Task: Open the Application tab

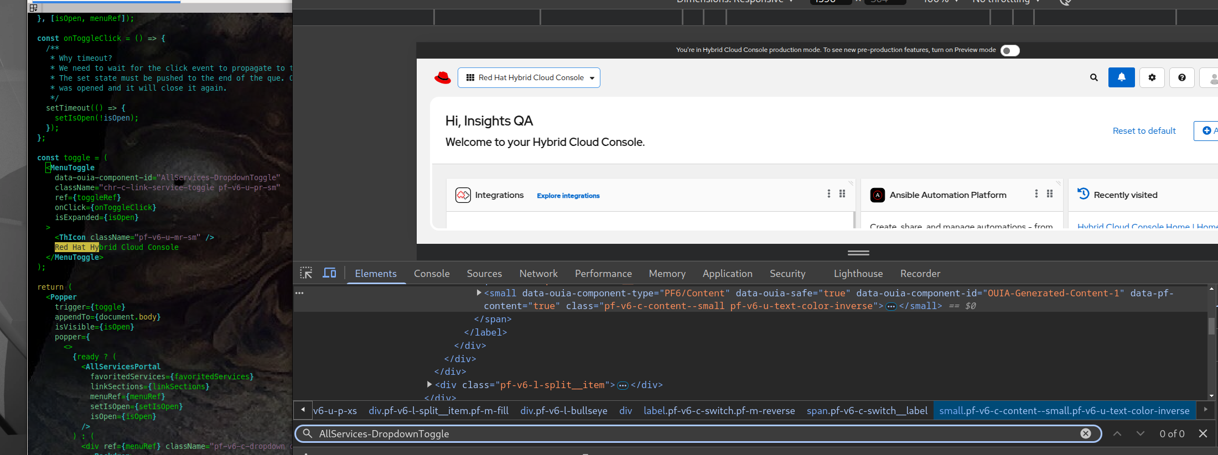Action: click(727, 274)
